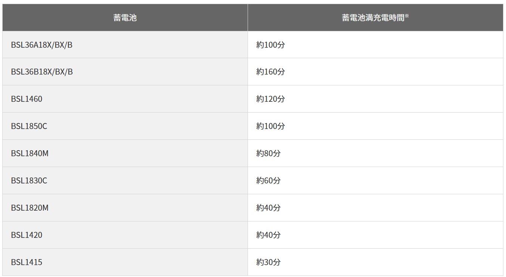Select the BSL1415 battery cell
This screenshot has height=277, width=506.
tap(27, 262)
